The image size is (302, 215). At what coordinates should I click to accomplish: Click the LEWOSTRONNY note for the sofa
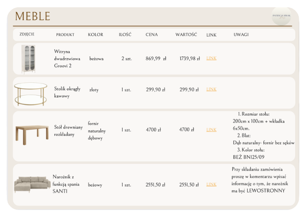click(x=266, y=190)
